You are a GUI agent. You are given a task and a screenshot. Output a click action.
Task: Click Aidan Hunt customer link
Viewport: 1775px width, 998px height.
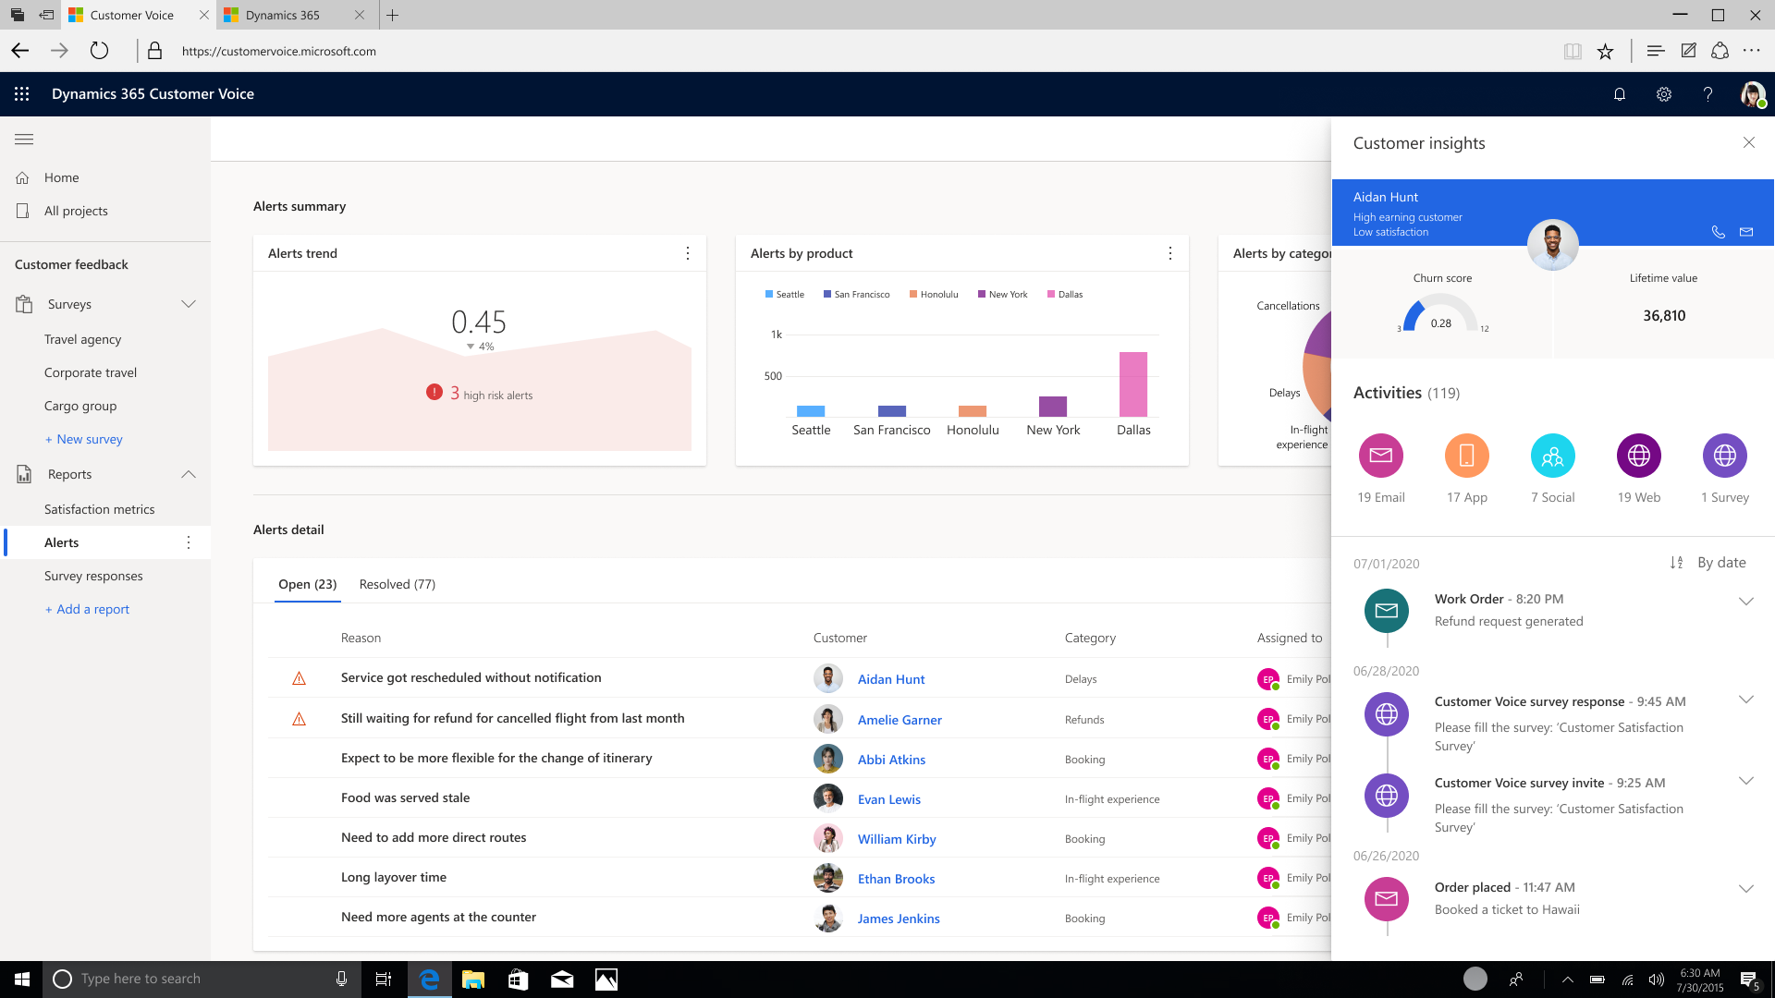pos(890,677)
